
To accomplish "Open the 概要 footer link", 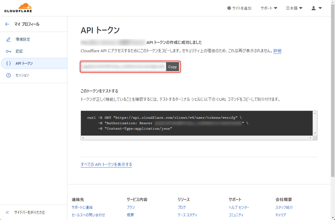I will pyautogui.click(x=130, y=215).
